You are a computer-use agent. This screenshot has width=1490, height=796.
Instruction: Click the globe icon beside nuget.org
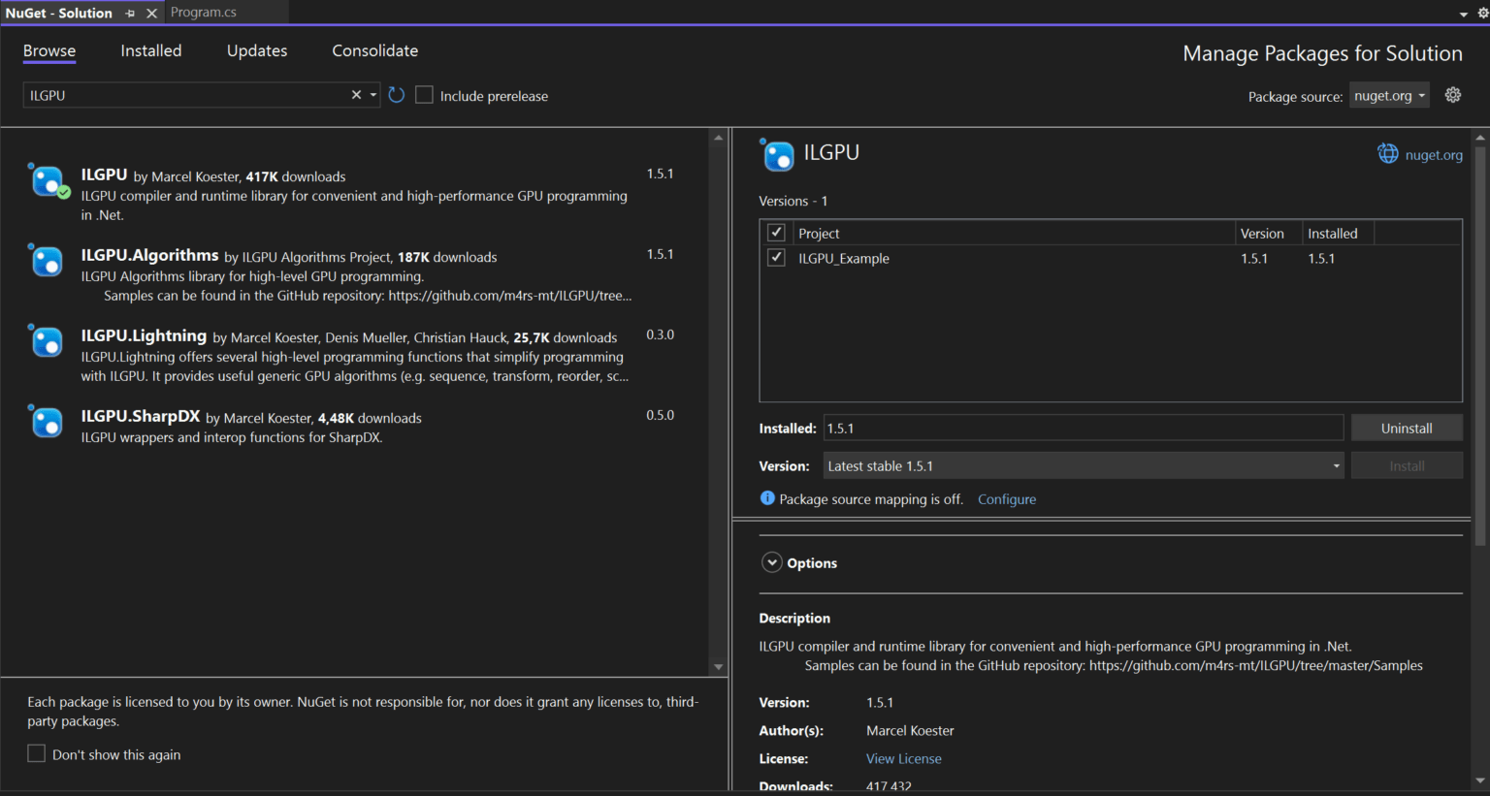point(1387,153)
